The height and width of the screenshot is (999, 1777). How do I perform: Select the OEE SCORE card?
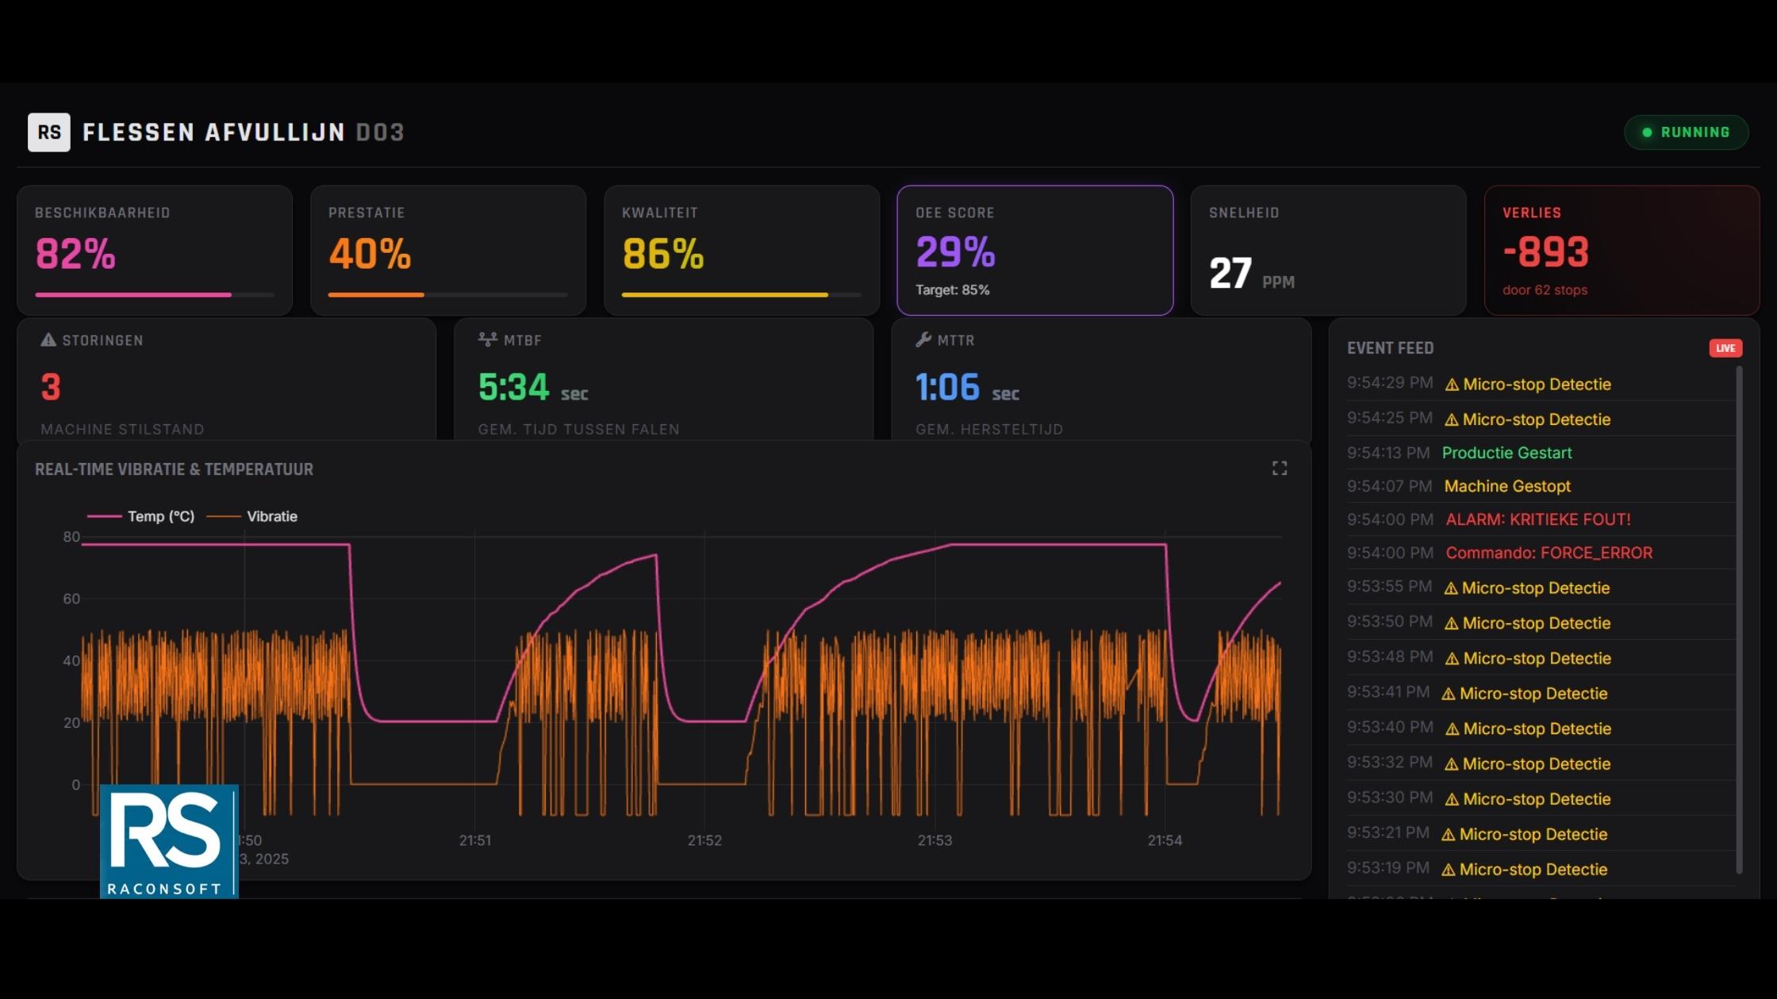tap(1034, 250)
